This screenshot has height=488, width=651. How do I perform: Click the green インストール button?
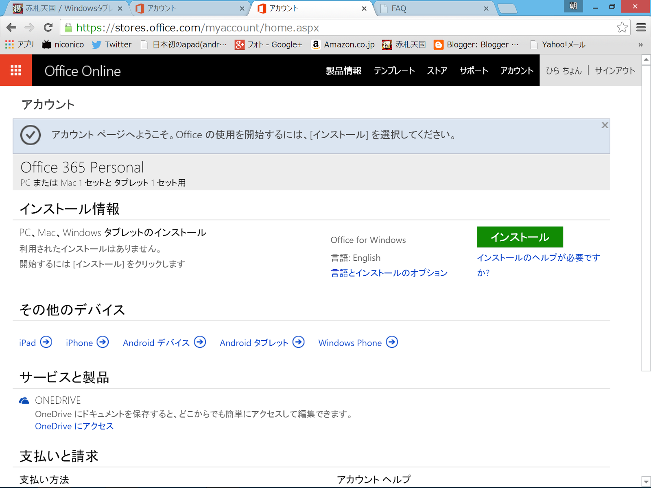click(520, 237)
